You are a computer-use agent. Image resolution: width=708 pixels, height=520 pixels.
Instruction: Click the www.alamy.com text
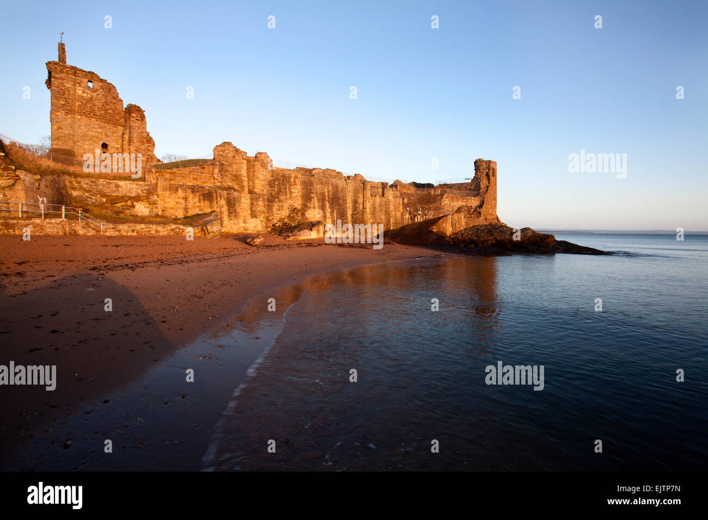click(644, 501)
